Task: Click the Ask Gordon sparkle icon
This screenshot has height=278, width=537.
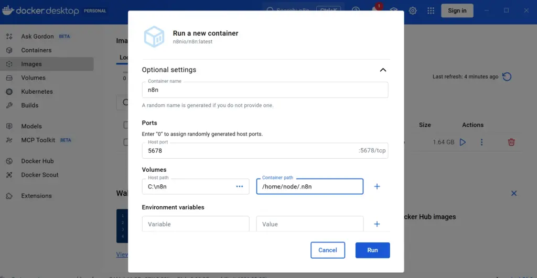Action: click(9, 36)
